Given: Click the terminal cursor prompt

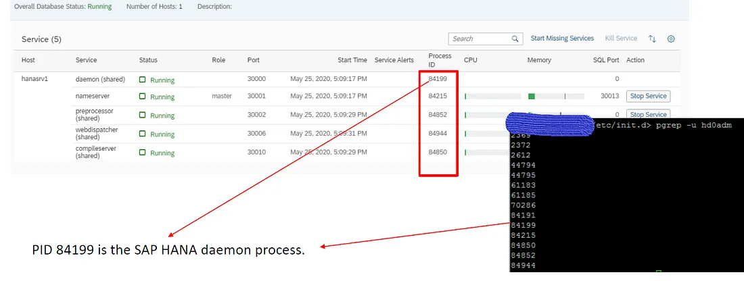Looking at the screenshot, I should click(658, 272).
